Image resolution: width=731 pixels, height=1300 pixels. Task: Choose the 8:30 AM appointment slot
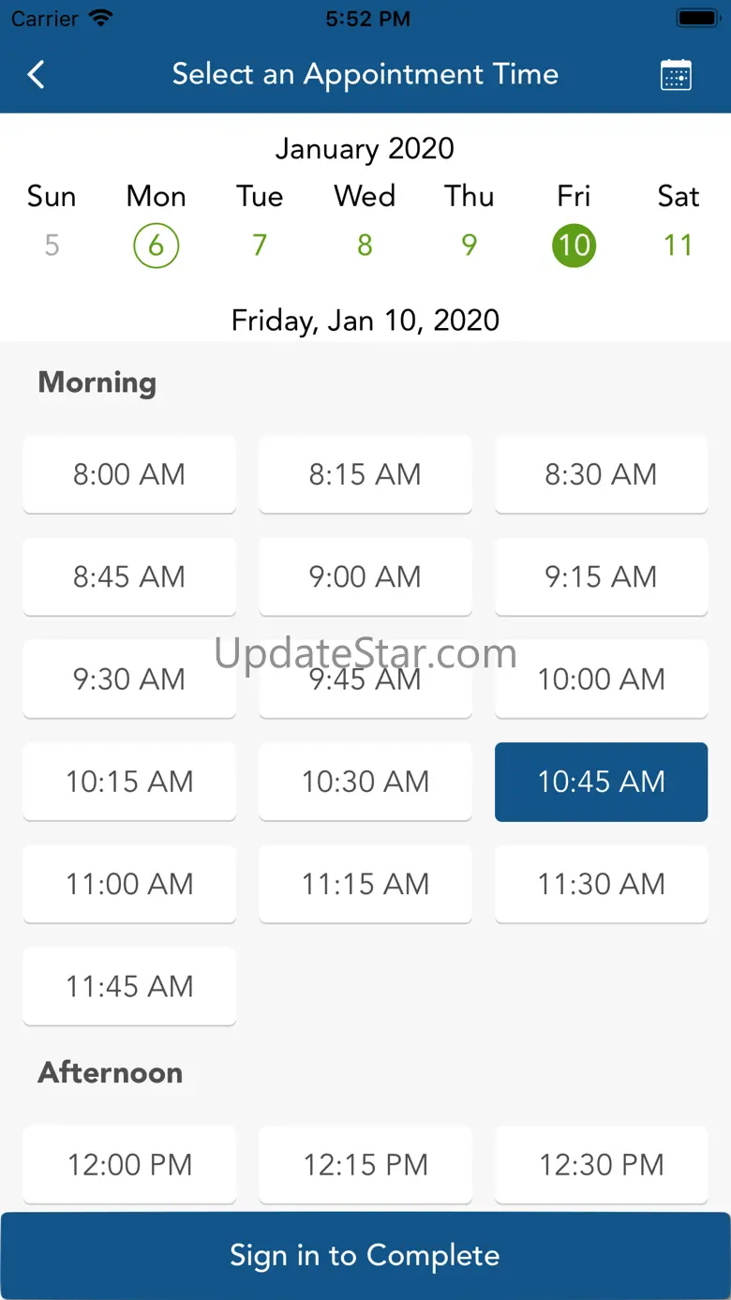tap(601, 474)
